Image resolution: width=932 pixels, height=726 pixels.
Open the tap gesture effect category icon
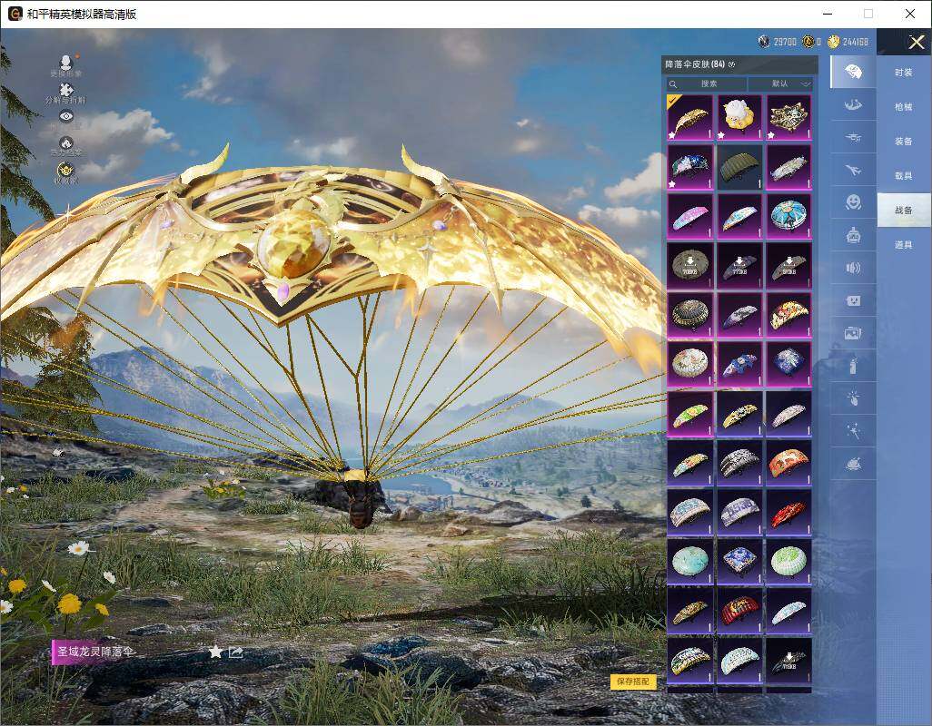853,398
